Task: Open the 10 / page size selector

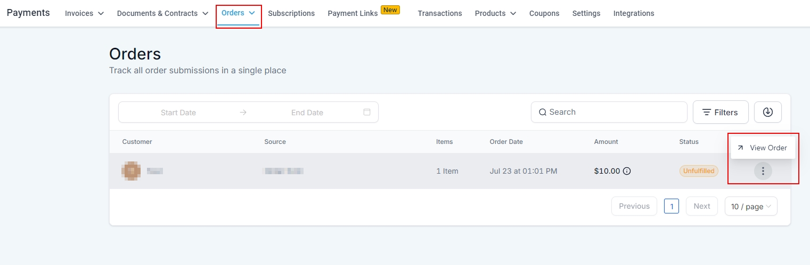Action: tap(750, 207)
